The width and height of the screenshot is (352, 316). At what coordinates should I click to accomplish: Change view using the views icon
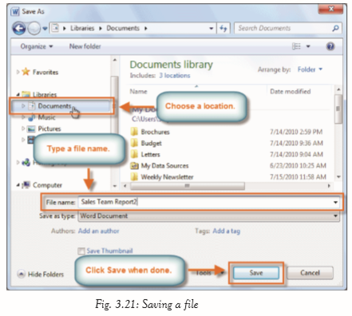pos(296,46)
